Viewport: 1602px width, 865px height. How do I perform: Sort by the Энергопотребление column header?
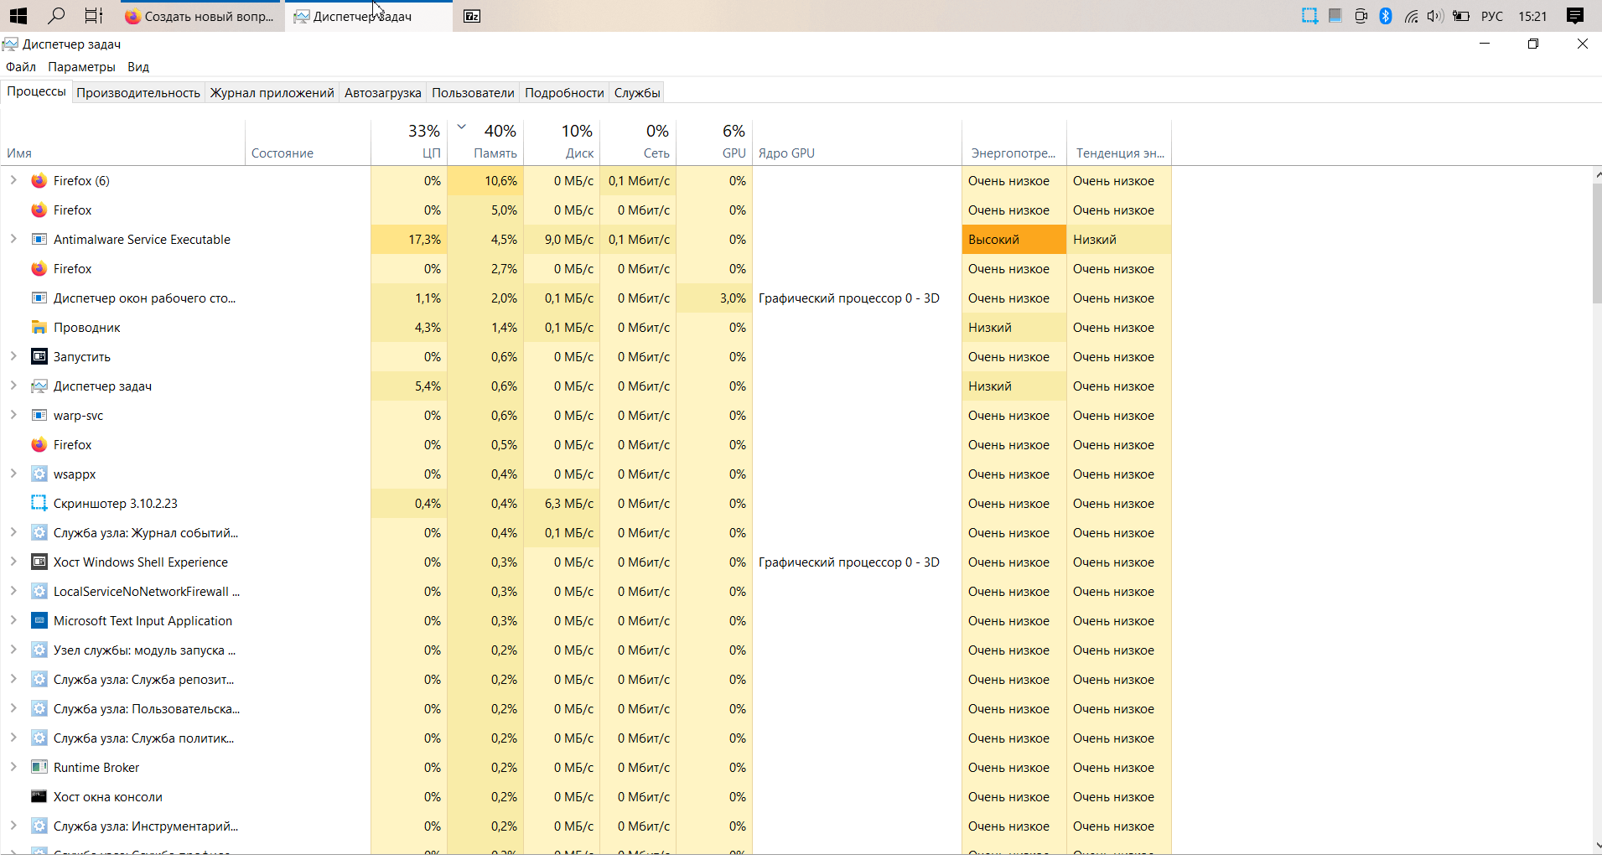coord(1014,142)
